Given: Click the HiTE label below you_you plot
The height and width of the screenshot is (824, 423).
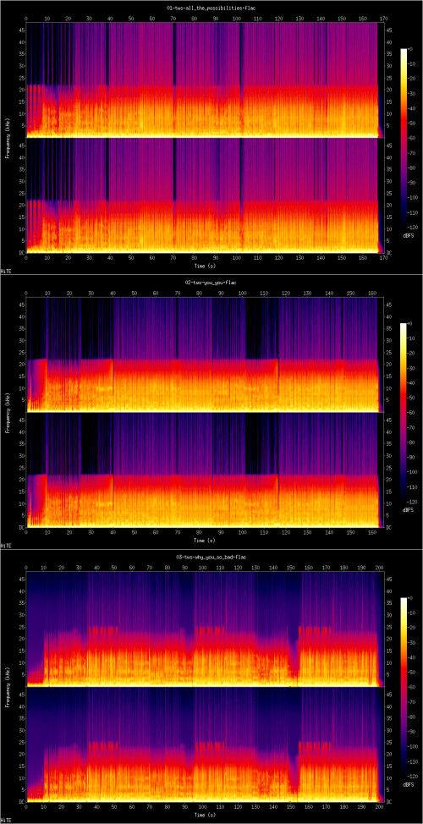Looking at the screenshot, I should [x=6, y=546].
